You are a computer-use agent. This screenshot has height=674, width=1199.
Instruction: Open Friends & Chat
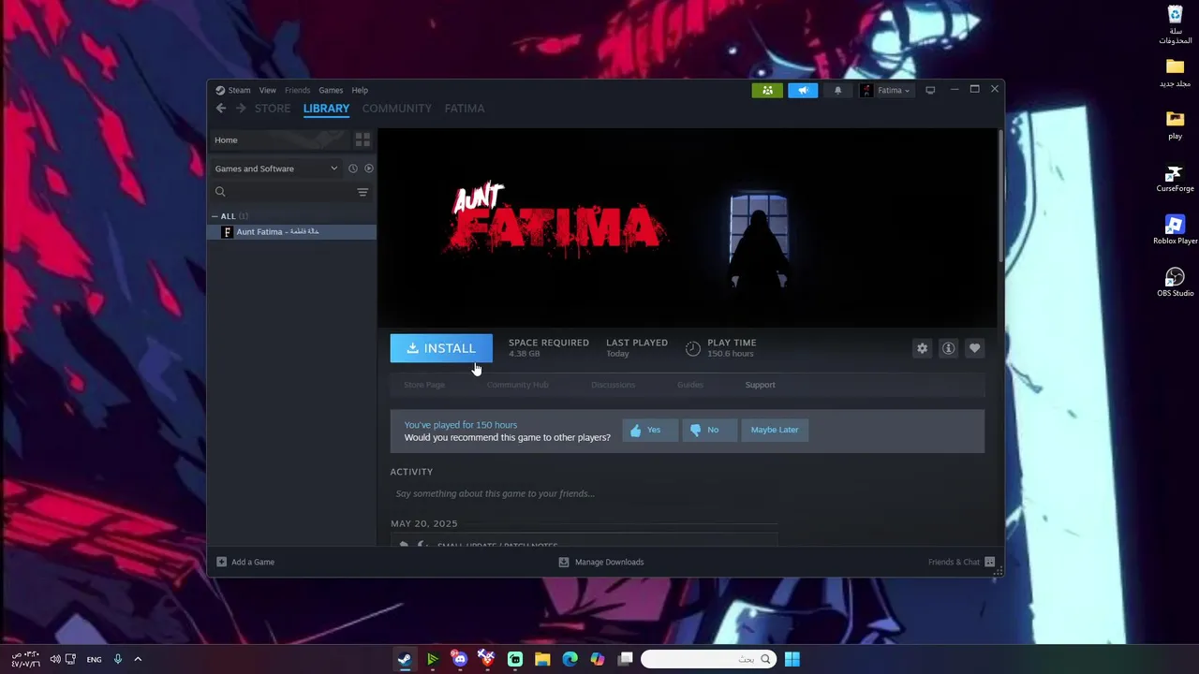pos(961,562)
